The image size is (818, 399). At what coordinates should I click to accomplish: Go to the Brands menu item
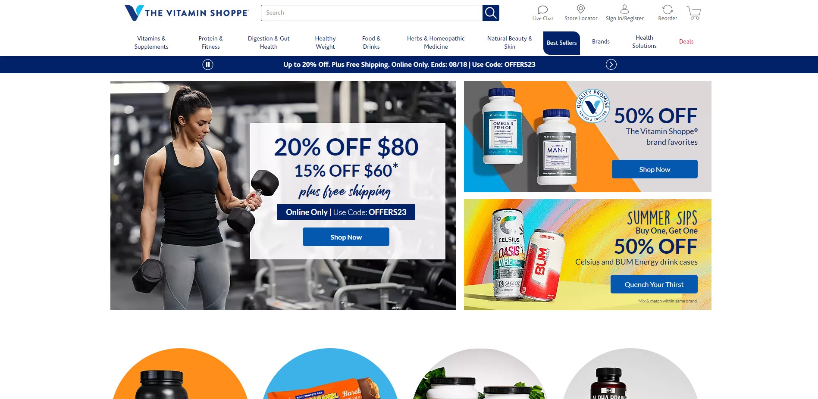[x=601, y=42]
